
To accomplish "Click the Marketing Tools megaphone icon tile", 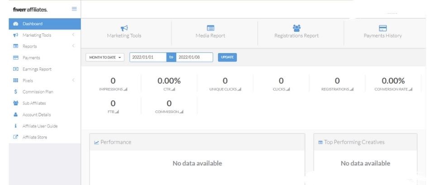I will click(x=124, y=28).
